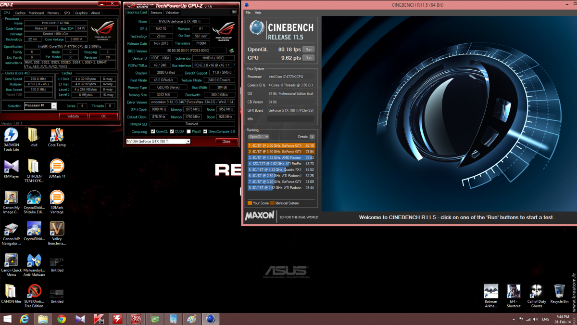577x325 pixels.
Task: Switch to the Mainboard tab in CPU-Z
Action: [x=37, y=13]
